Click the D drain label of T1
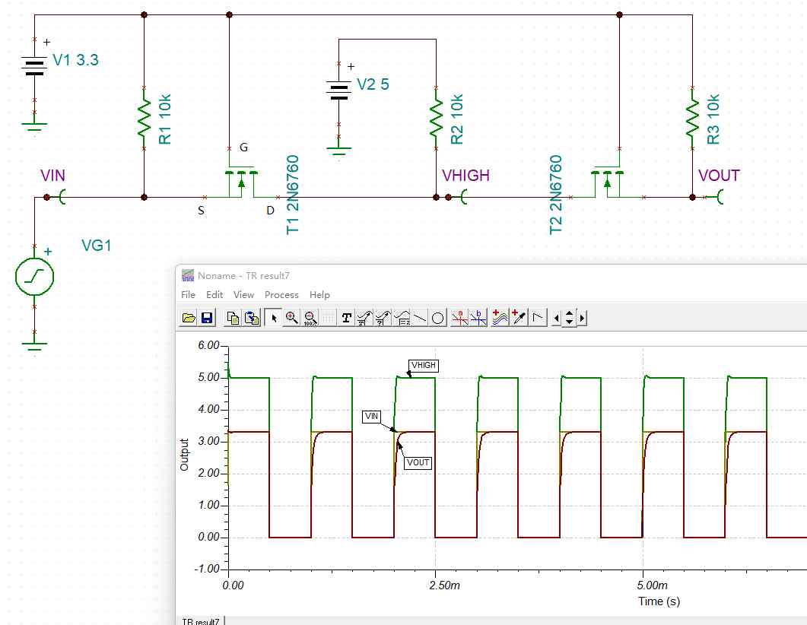This screenshot has width=807, height=625. tap(270, 211)
